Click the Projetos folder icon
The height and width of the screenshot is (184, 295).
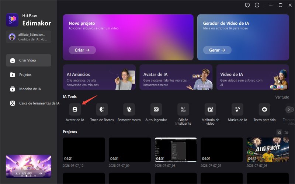(13, 75)
